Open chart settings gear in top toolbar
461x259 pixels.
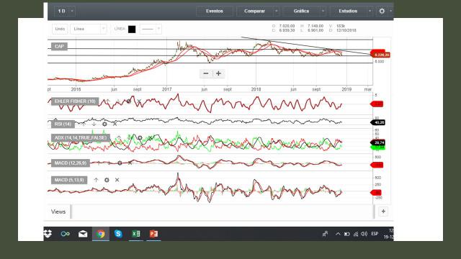[x=382, y=12]
